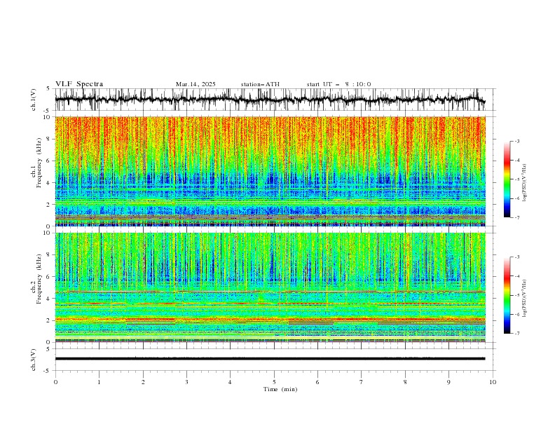Click the "1" tick on the time axis
This screenshot has width=555, height=429.
coord(99,382)
